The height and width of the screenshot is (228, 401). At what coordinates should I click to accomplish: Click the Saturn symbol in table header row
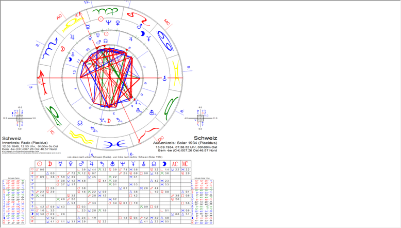coord(102,164)
